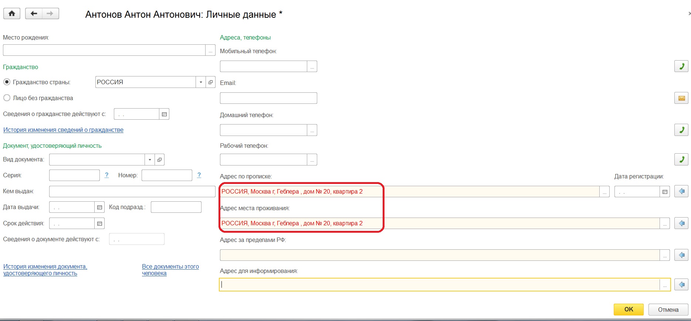Click blue arrow button for Адрес места проживания
The image size is (691, 321).
pyautogui.click(x=681, y=223)
